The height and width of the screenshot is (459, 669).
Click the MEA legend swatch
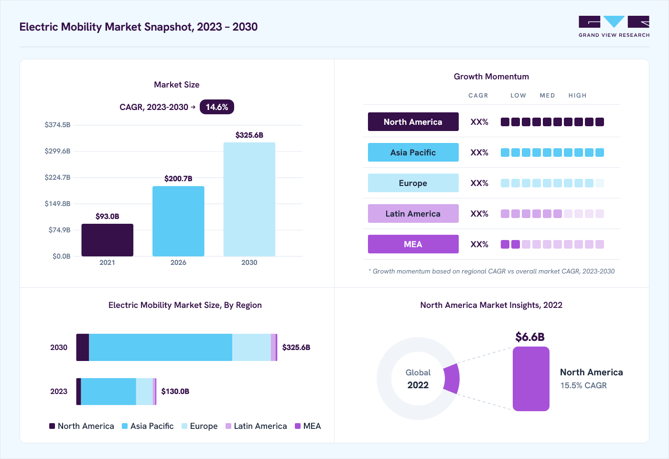point(298,426)
